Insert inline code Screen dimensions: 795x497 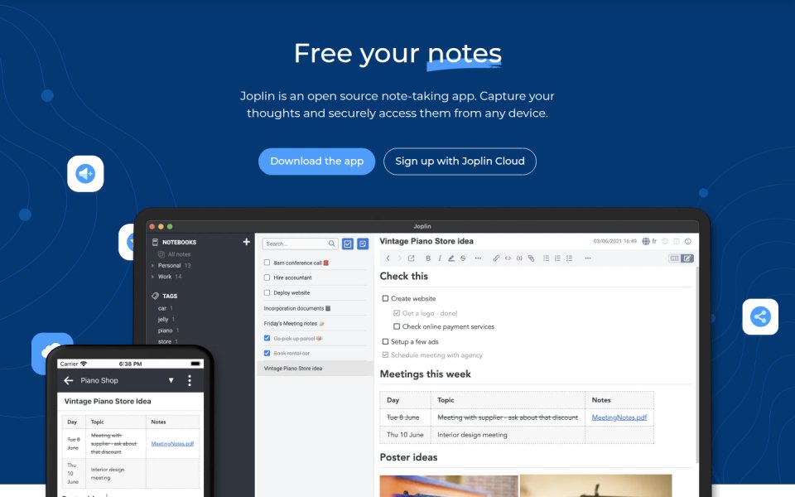(508, 258)
